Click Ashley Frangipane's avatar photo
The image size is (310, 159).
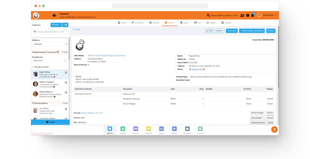click(36, 84)
